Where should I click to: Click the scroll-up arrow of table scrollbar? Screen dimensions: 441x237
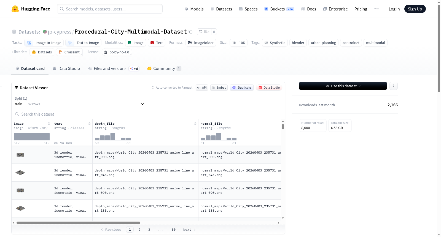pyautogui.click(x=283, y=121)
